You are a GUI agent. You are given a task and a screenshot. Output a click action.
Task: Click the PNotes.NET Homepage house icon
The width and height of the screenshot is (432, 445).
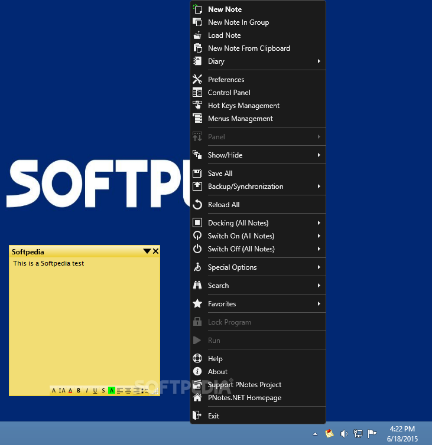click(x=197, y=398)
